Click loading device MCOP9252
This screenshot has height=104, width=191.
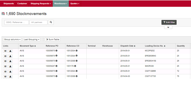pos(150,51)
